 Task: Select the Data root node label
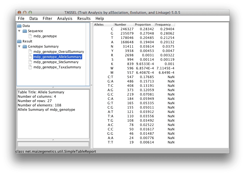(x=26, y=26)
